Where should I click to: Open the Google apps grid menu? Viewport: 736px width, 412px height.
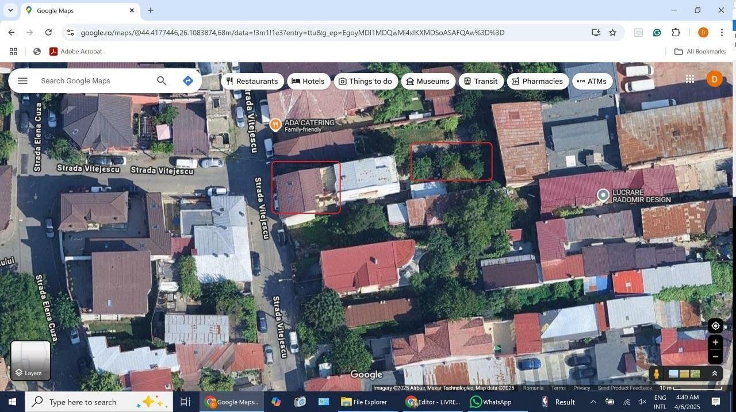coord(690,79)
